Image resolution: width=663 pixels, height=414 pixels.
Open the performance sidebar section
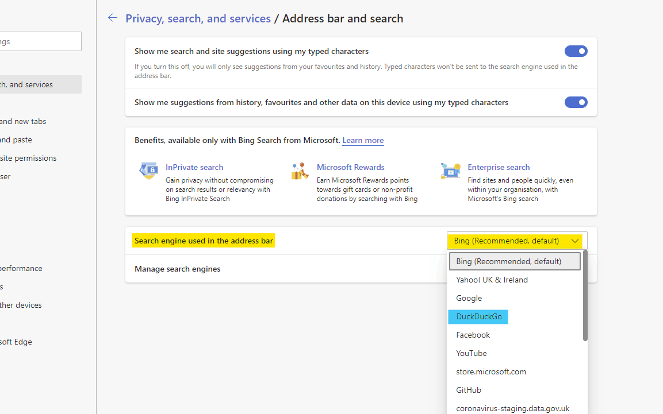point(21,268)
